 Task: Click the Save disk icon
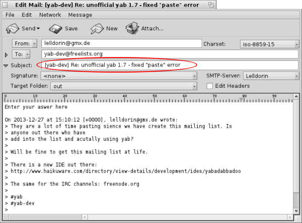click(55, 28)
